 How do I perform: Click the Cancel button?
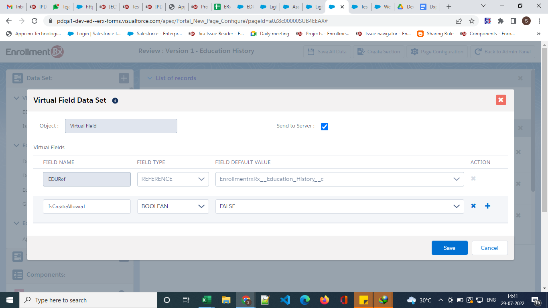489,248
